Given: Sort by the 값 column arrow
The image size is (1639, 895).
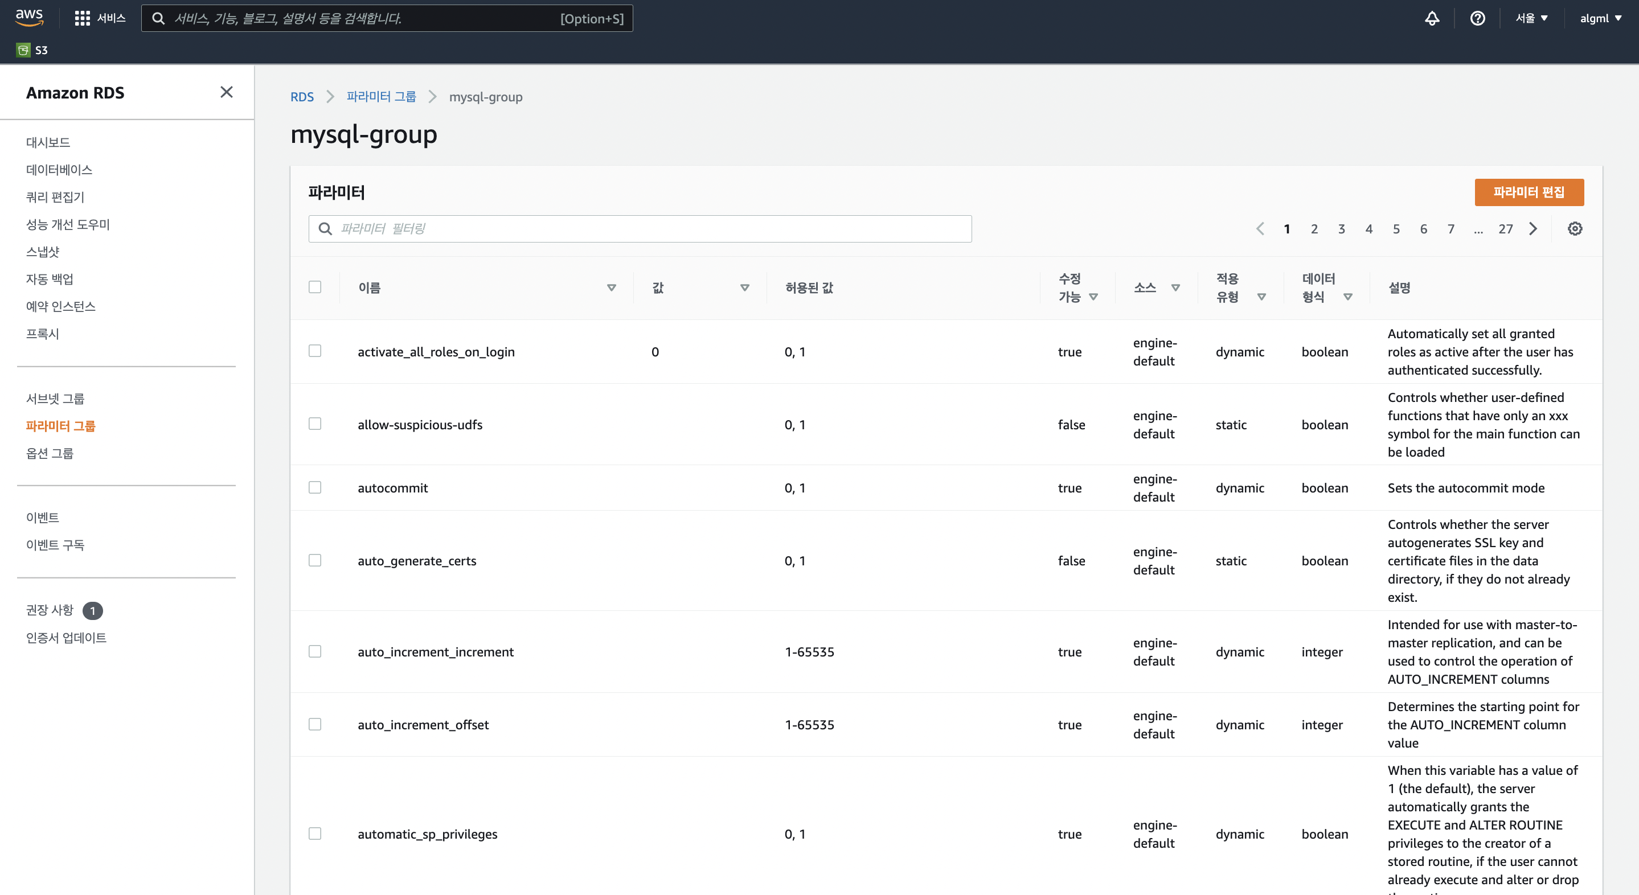Looking at the screenshot, I should point(744,288).
